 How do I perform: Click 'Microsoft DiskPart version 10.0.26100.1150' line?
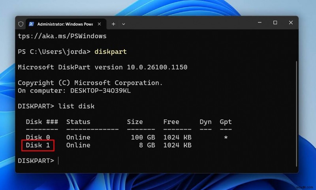103,67
